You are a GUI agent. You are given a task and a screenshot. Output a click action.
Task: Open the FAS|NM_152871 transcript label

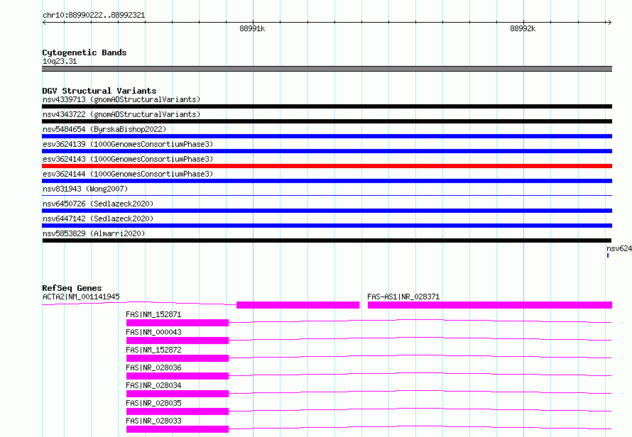153,314
